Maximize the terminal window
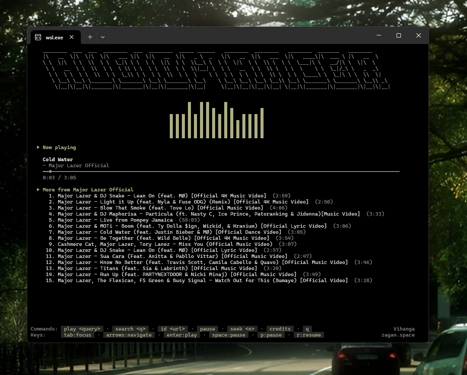 398,35
